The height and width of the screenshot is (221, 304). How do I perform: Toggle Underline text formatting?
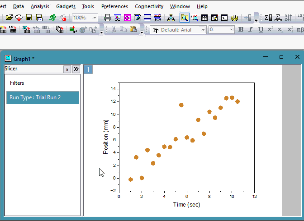pyautogui.click(x=261, y=30)
